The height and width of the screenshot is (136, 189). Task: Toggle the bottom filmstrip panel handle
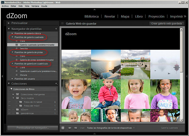(95, 134)
